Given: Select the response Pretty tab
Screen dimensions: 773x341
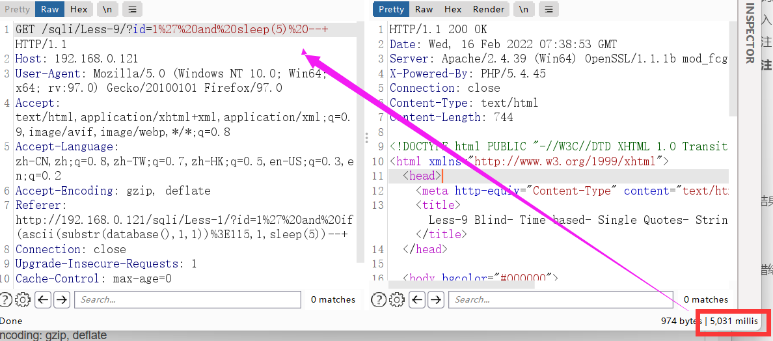Looking at the screenshot, I should 392,9.
